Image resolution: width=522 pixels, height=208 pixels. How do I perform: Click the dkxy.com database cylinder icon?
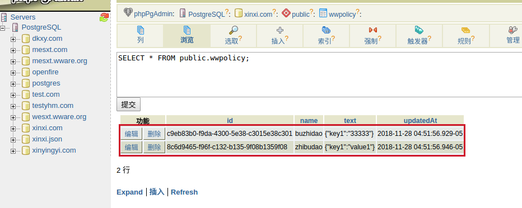[x=26, y=39]
